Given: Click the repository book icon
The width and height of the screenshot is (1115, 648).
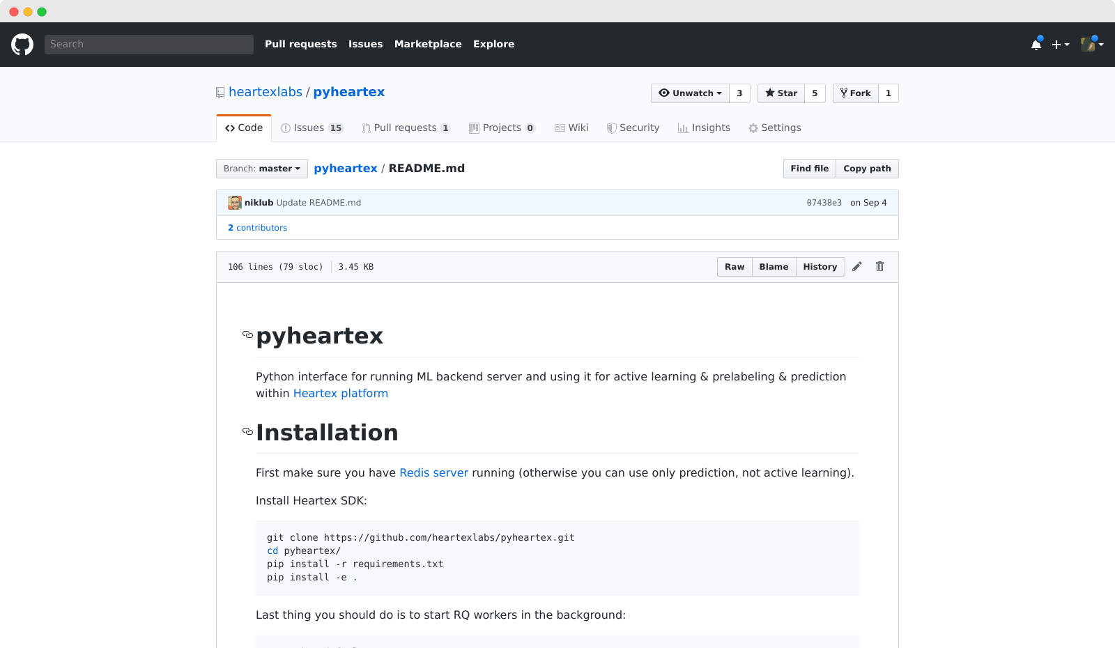Looking at the screenshot, I should tap(220, 93).
